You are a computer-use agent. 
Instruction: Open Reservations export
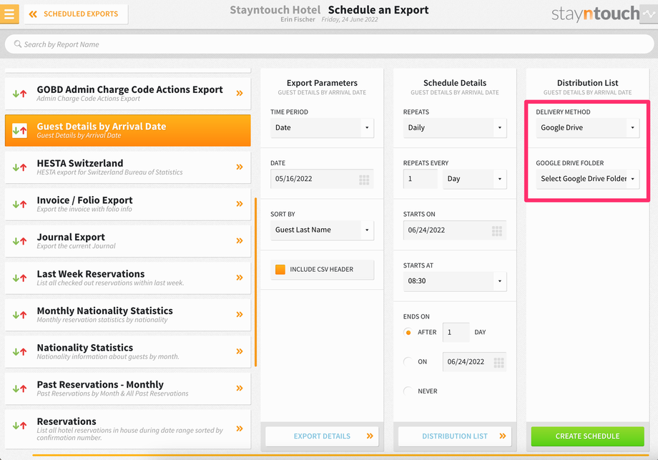click(127, 429)
